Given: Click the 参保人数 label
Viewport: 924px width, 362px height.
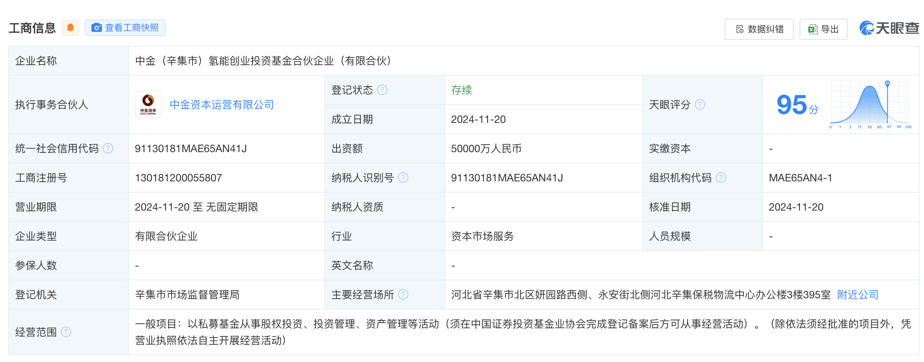Looking at the screenshot, I should [36, 265].
